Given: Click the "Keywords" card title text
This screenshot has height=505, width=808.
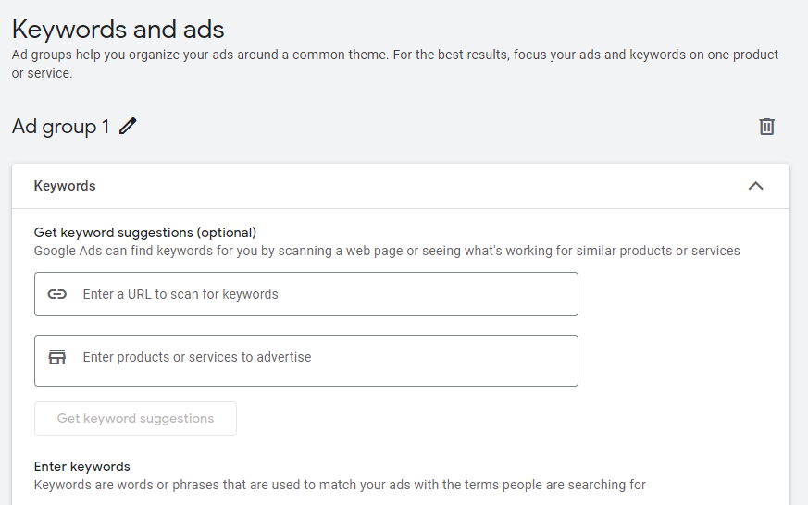Looking at the screenshot, I should [x=65, y=186].
